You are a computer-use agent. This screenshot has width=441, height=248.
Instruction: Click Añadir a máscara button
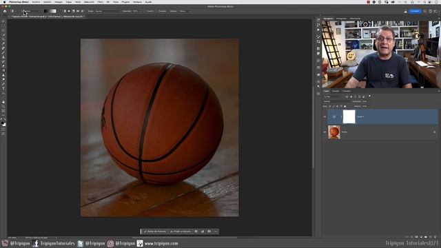tap(181, 231)
